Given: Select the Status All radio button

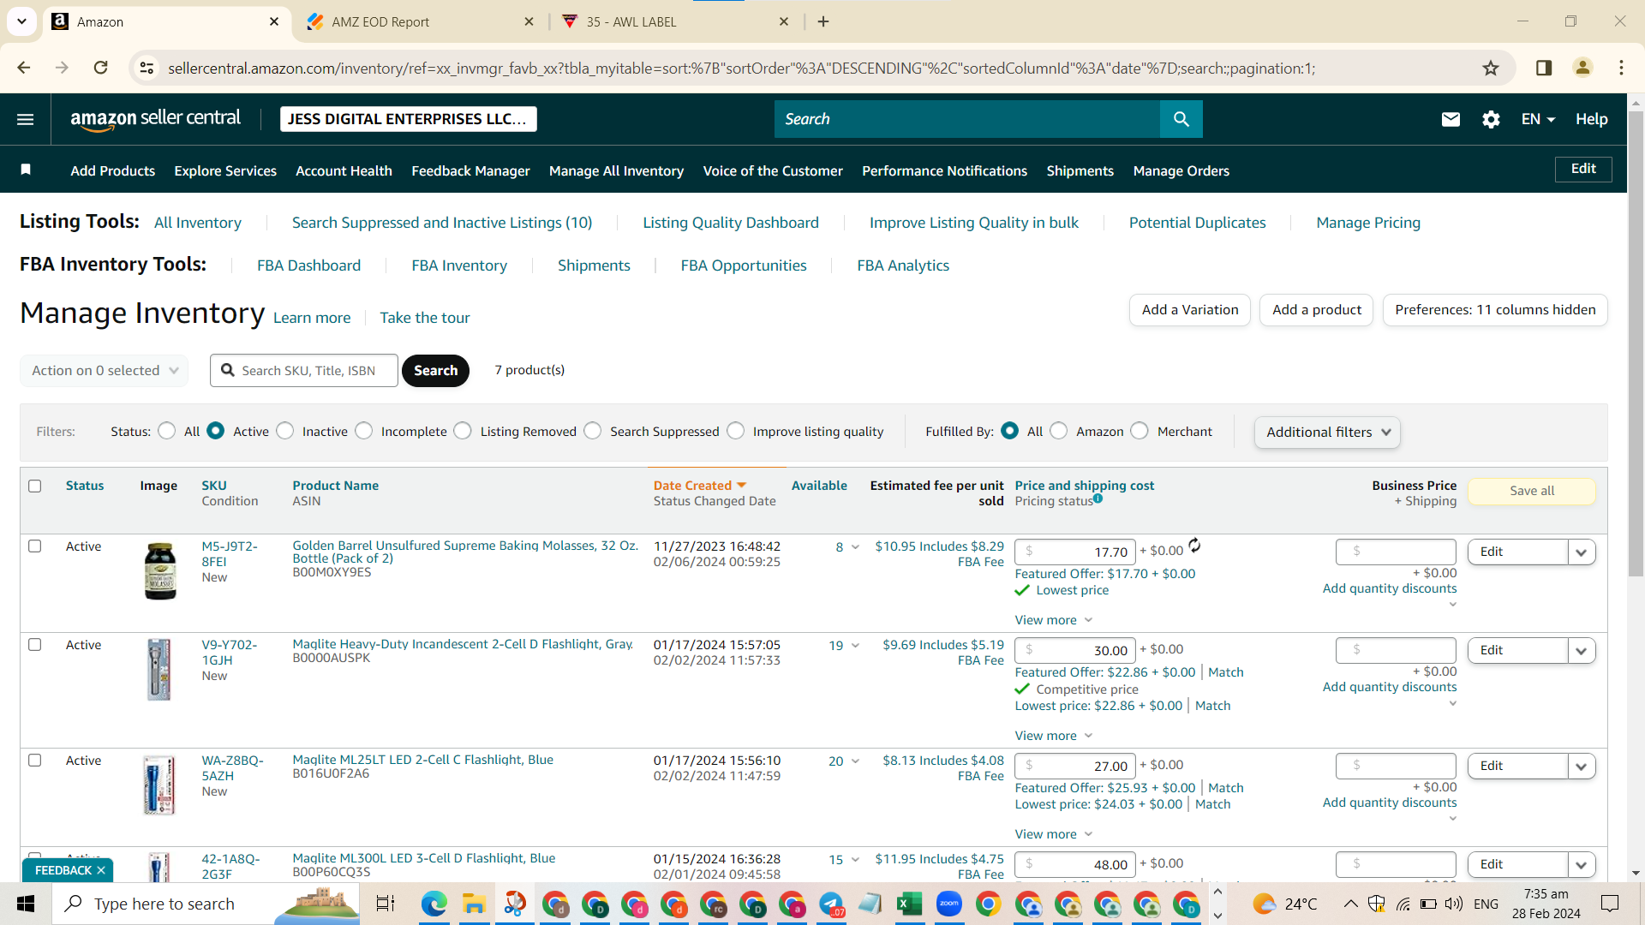Looking at the screenshot, I should pos(167,431).
